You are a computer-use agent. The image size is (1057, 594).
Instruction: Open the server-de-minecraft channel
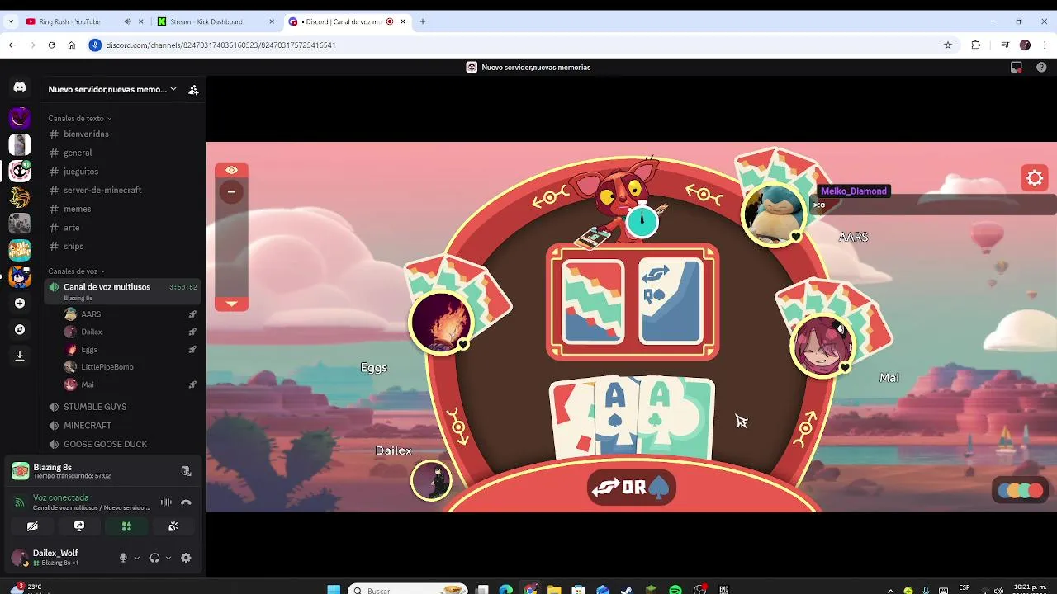pyautogui.click(x=122, y=190)
